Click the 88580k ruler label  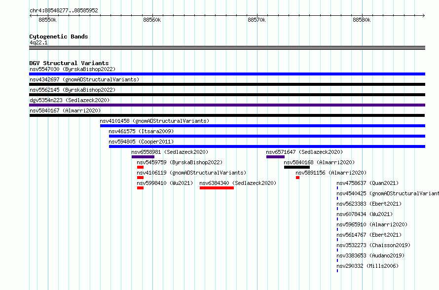362,20
